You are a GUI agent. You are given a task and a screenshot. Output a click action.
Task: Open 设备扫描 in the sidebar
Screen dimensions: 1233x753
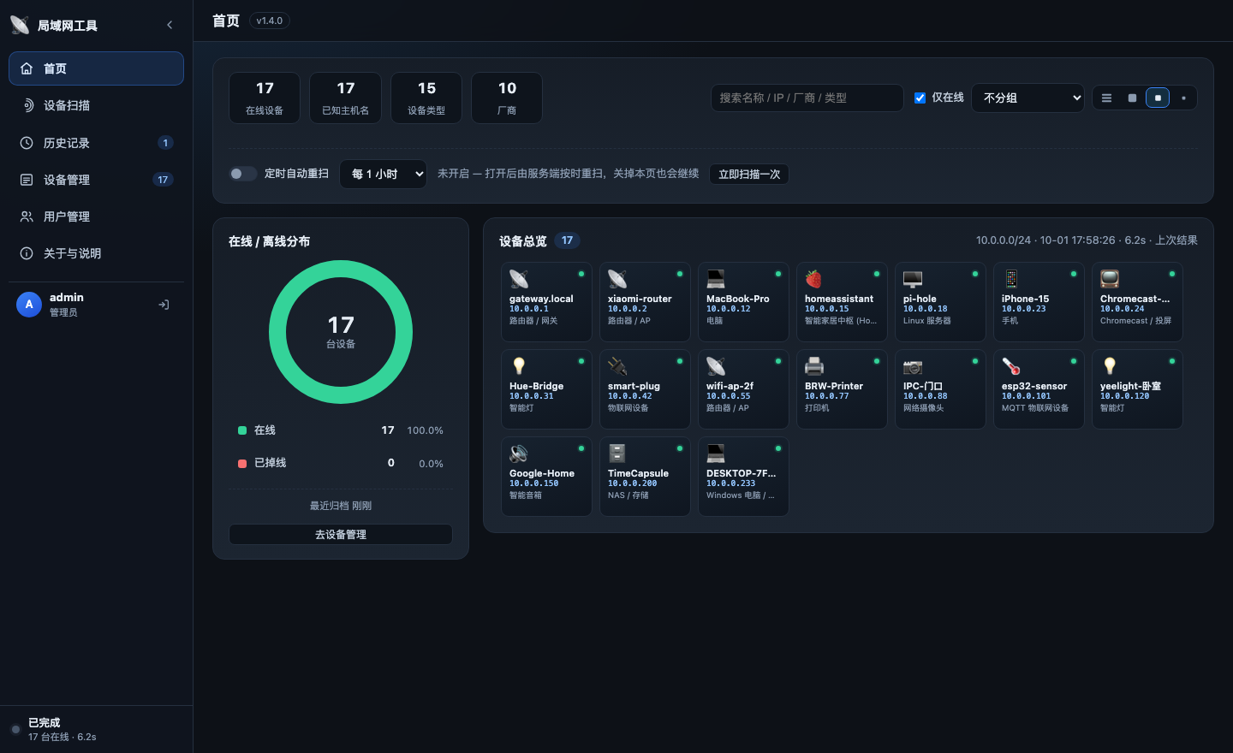pyautogui.click(x=96, y=105)
